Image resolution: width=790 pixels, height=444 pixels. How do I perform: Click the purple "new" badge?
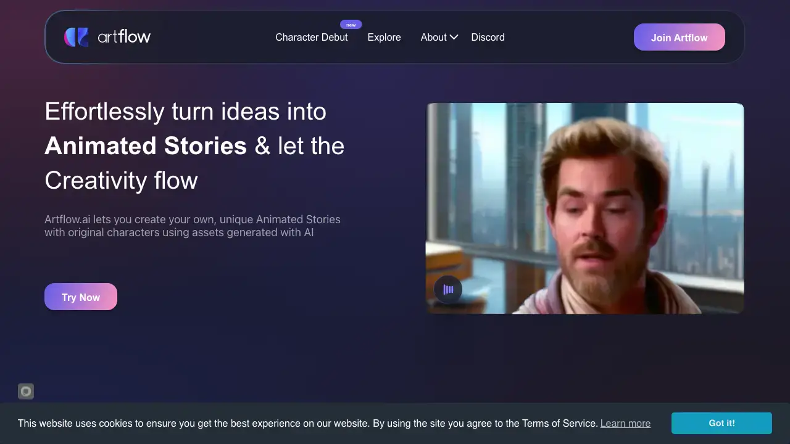pos(351,25)
